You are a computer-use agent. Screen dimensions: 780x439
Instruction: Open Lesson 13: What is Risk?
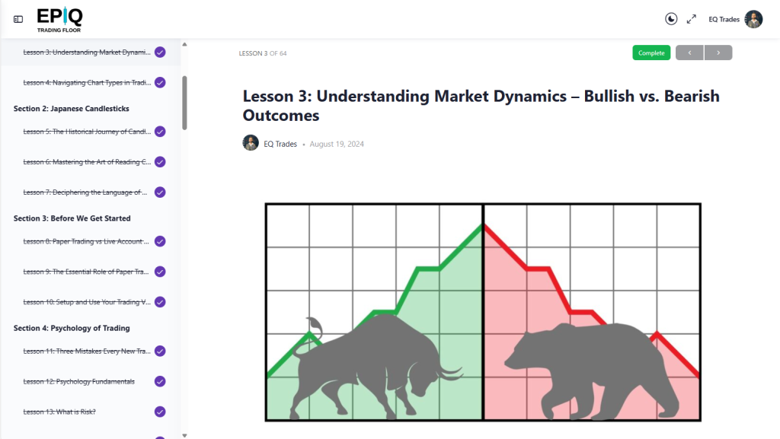click(59, 412)
